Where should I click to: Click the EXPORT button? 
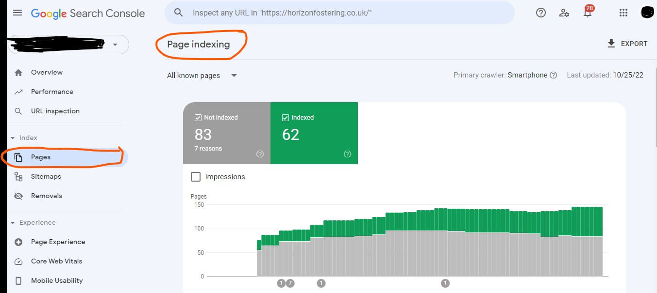pos(627,44)
